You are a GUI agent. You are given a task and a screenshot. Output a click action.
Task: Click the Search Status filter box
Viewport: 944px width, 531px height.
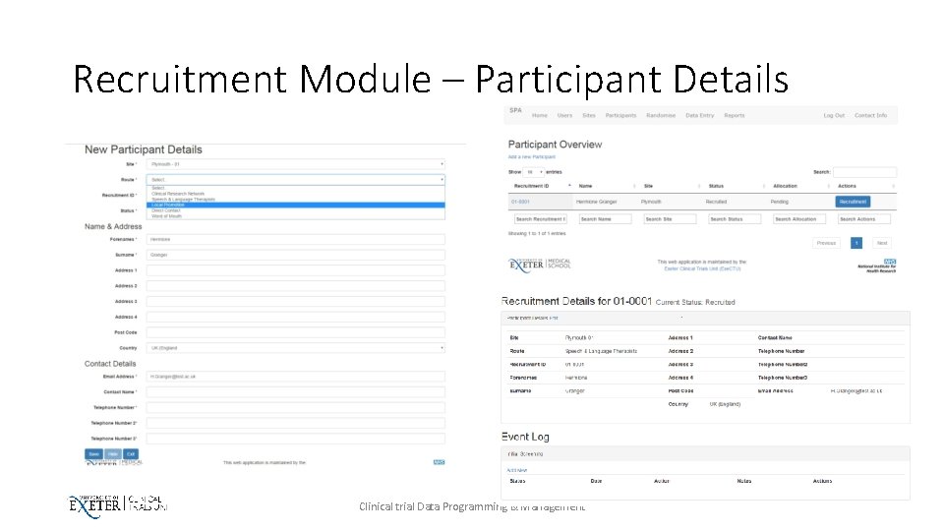coord(735,219)
